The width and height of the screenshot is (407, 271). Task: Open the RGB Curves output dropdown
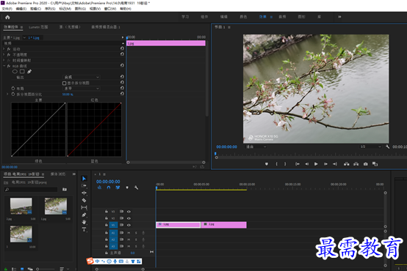click(82, 77)
